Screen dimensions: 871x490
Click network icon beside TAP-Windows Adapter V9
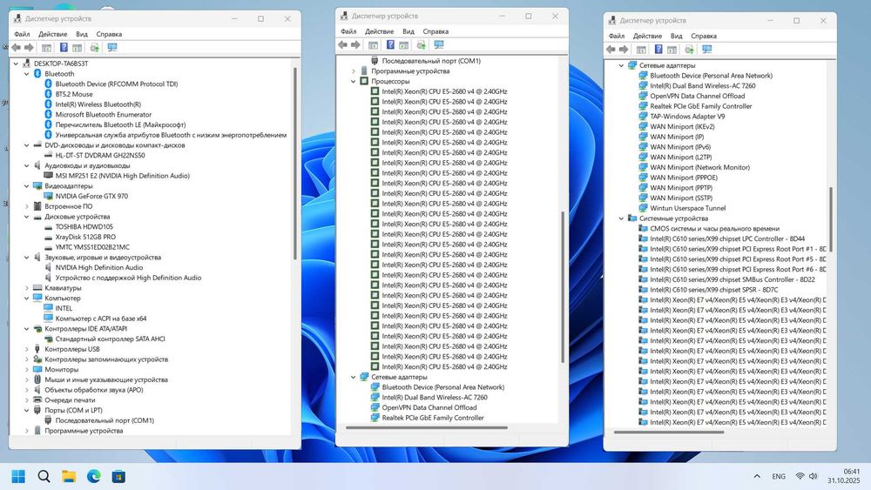pos(643,117)
